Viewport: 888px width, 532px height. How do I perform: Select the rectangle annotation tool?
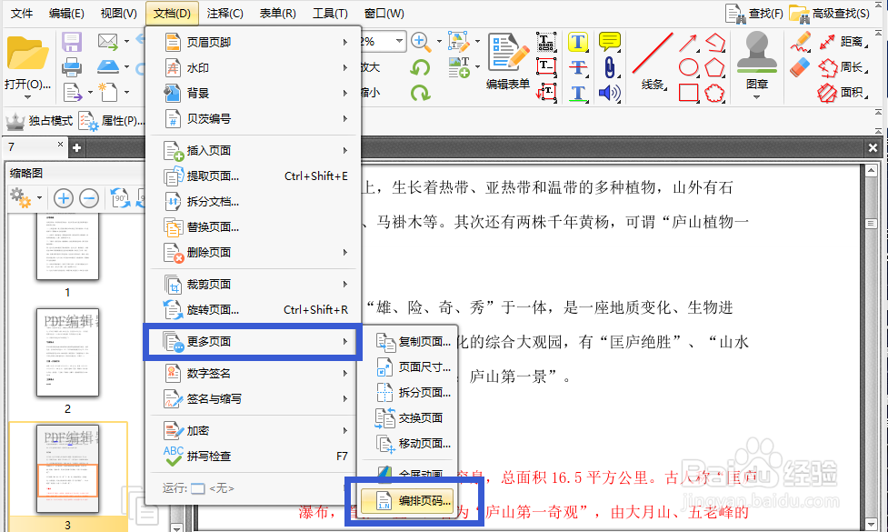[689, 91]
